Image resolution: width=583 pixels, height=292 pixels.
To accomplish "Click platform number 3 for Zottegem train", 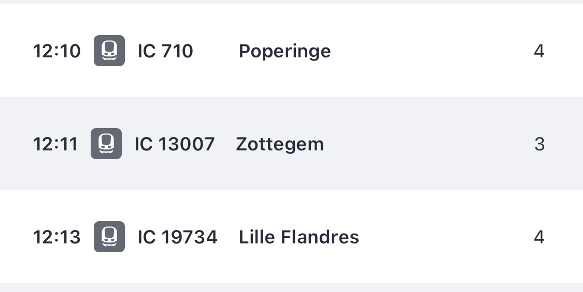I will (539, 144).
